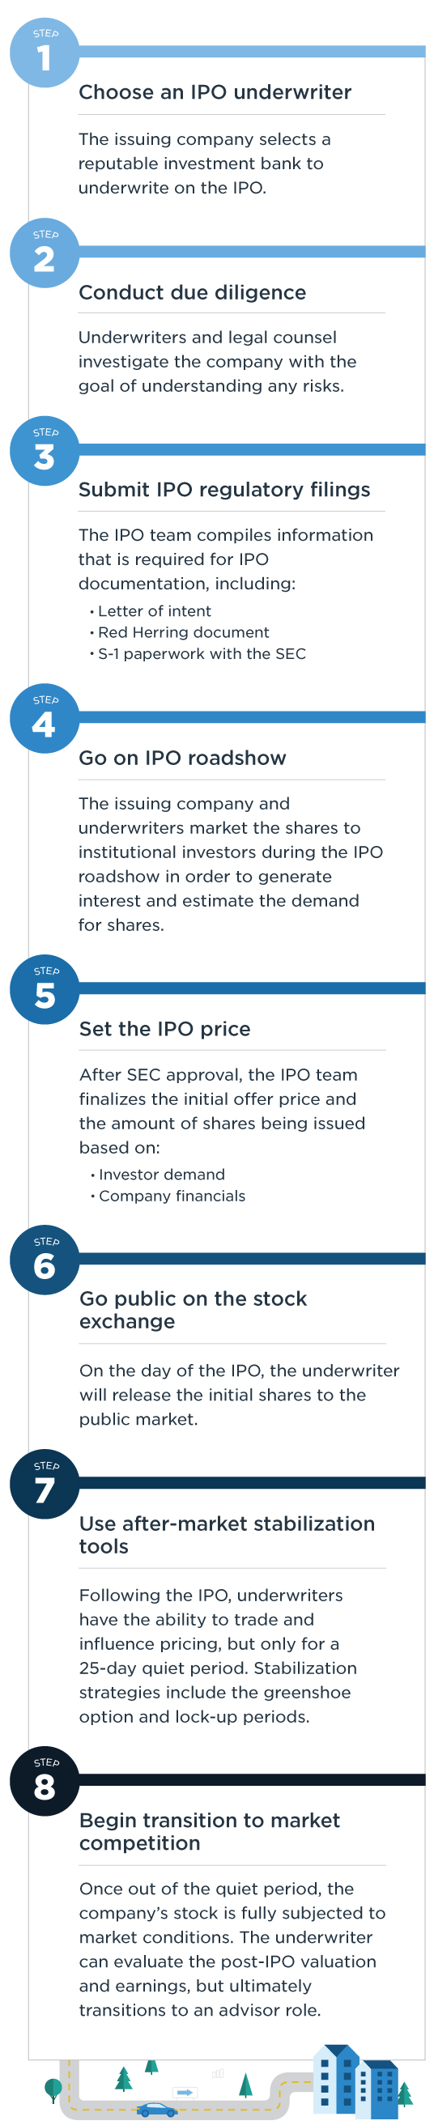
Task: Click the Go on IPO roadshow heading
Action: 182,758
